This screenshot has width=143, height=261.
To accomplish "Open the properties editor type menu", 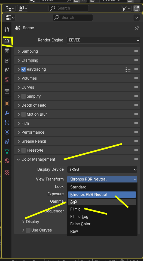I will point(10,17).
